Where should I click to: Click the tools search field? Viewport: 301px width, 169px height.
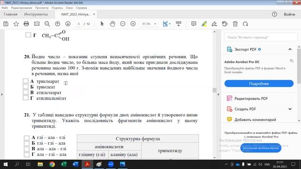(x=261, y=37)
